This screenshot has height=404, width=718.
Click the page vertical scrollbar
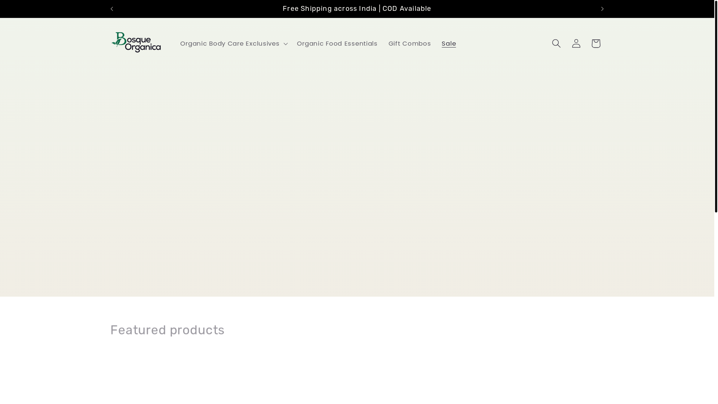click(x=716, y=106)
